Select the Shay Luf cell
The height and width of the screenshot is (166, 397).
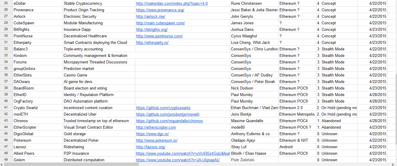(254, 147)
